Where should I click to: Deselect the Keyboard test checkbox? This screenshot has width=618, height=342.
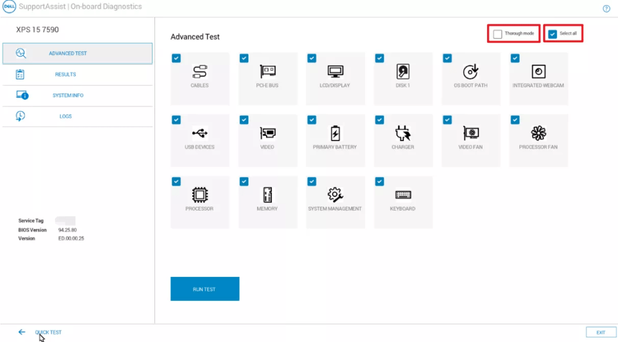(x=379, y=182)
